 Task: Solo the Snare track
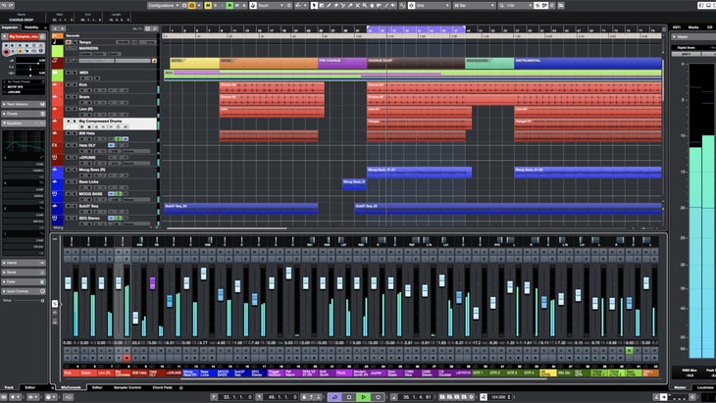click(75, 97)
